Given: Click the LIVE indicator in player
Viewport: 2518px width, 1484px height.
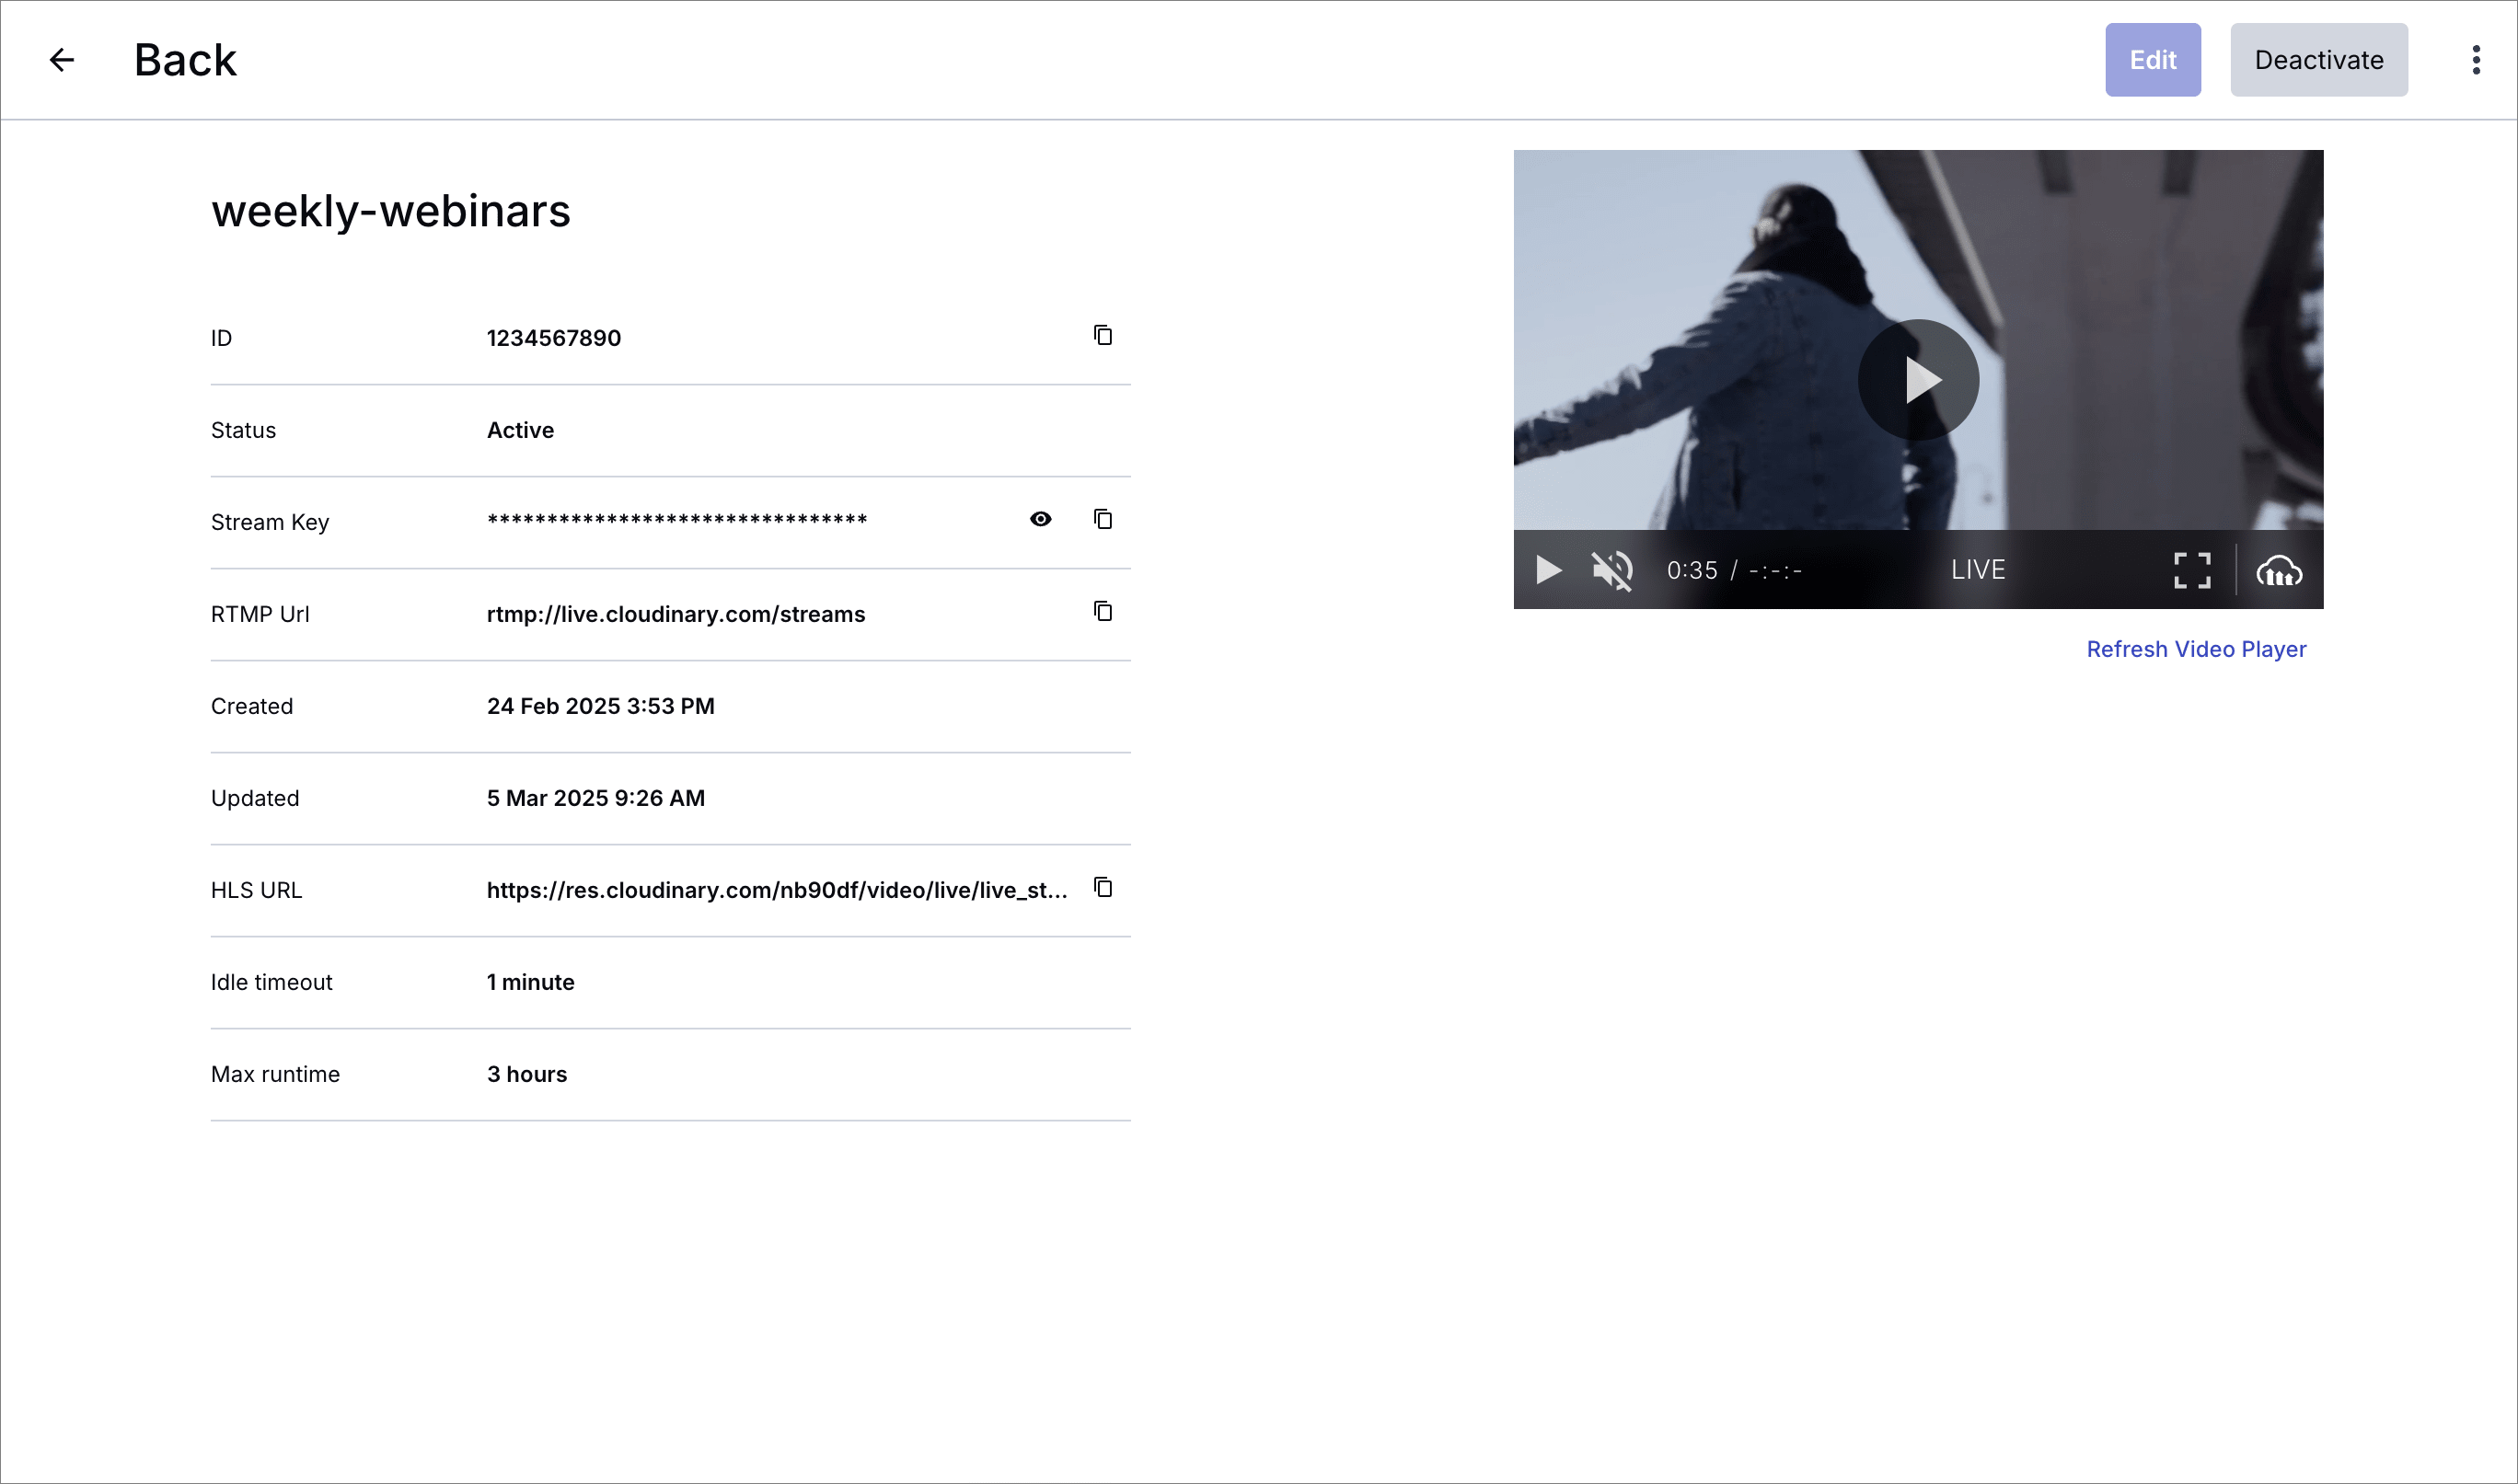Looking at the screenshot, I should tap(1978, 570).
